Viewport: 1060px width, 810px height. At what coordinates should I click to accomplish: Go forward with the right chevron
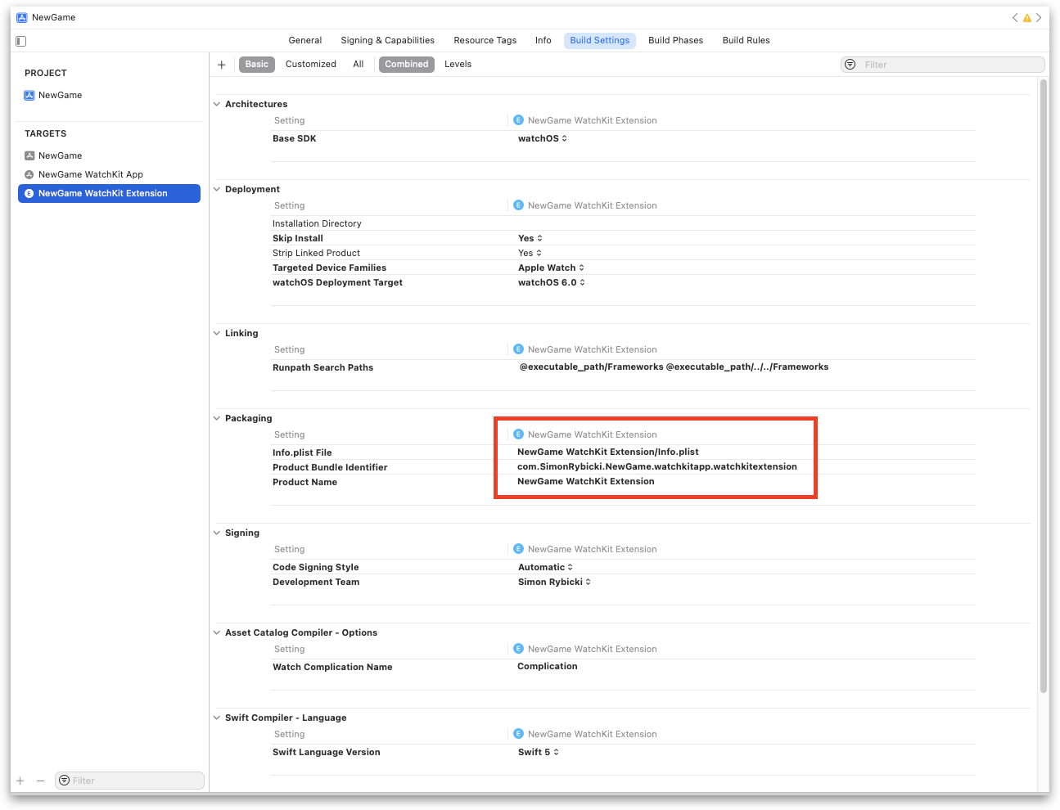(1039, 17)
